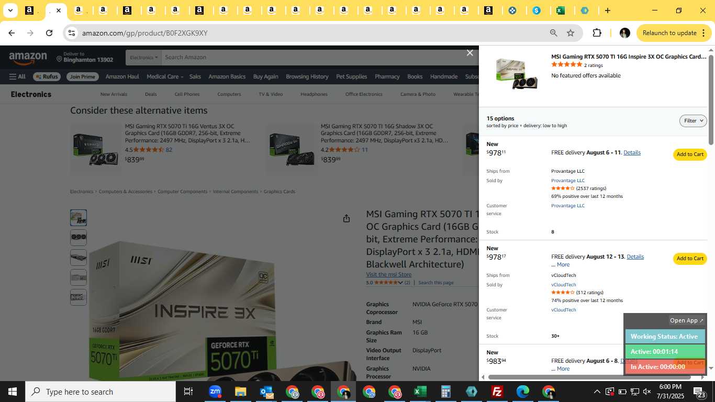Bookmark this page with the star icon
This screenshot has width=715, height=402.
point(571,33)
